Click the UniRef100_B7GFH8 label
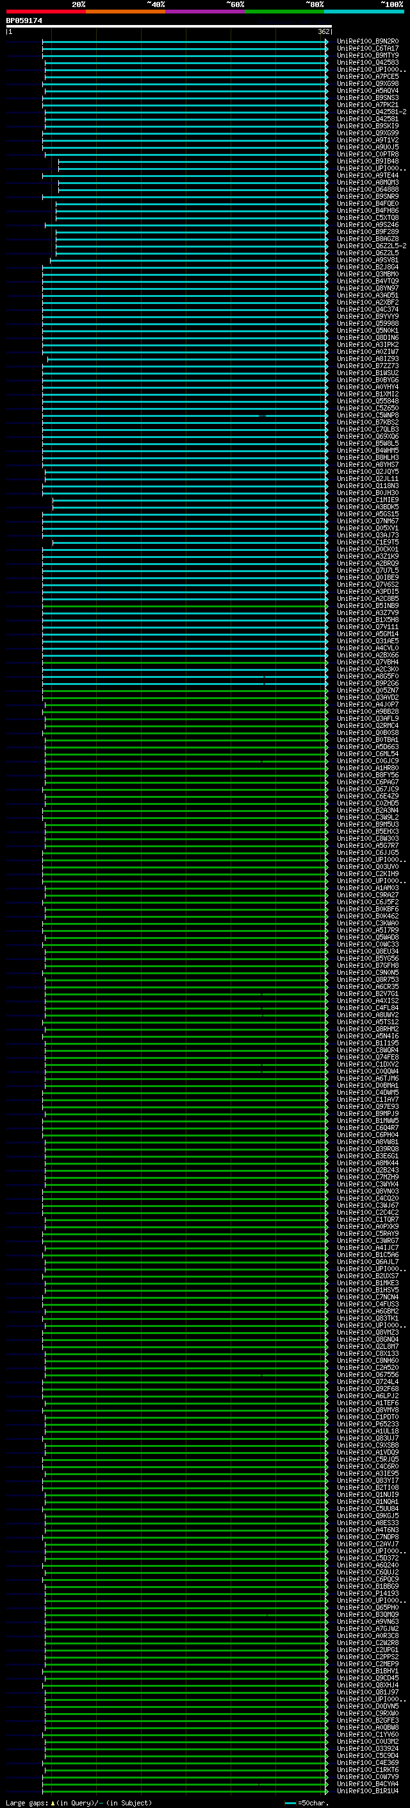410x1808 pixels. coord(367,966)
